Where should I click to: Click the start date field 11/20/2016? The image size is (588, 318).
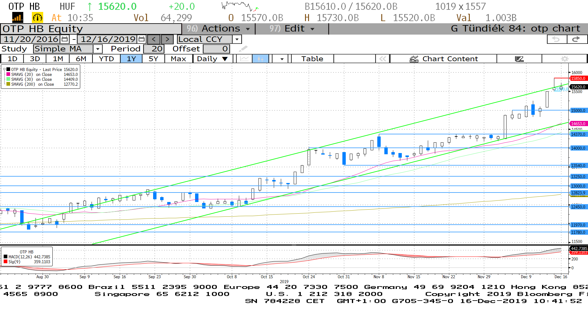click(31, 39)
